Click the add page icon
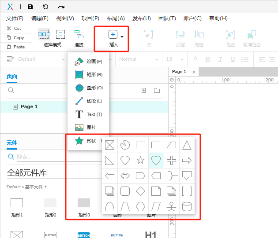This screenshot has width=278, height=238. [143, 91]
